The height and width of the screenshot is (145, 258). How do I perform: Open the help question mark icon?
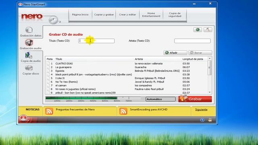(202, 120)
